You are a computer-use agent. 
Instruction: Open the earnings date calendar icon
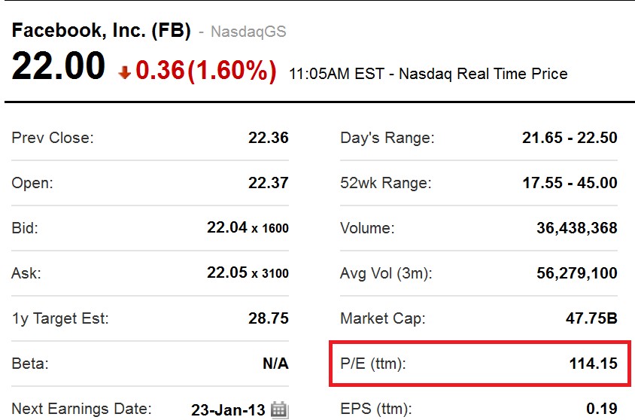pyautogui.click(x=279, y=409)
